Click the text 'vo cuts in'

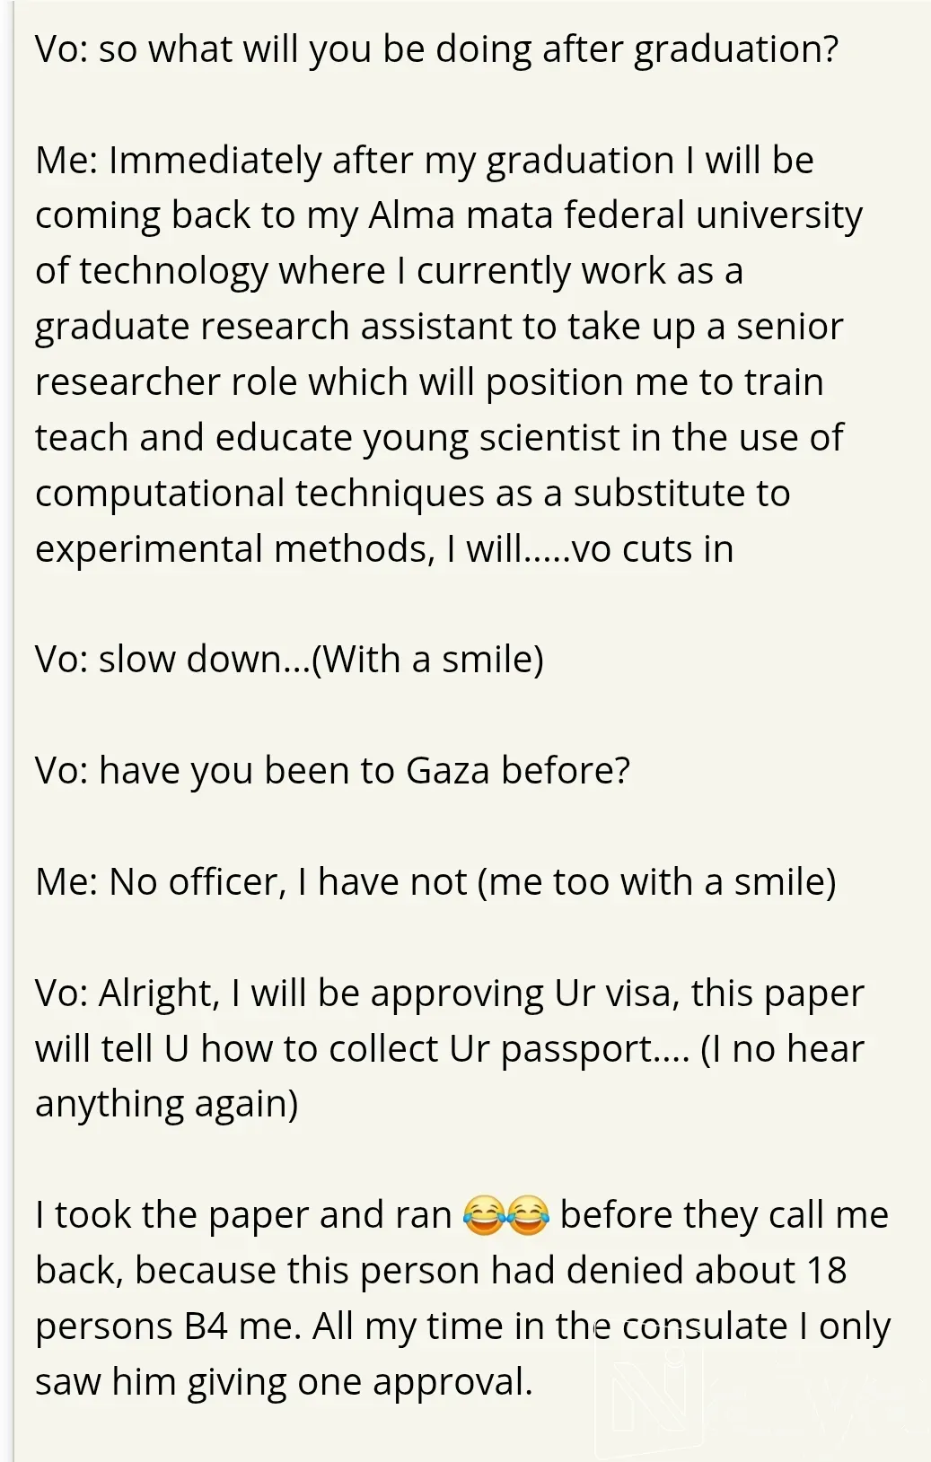click(x=653, y=549)
